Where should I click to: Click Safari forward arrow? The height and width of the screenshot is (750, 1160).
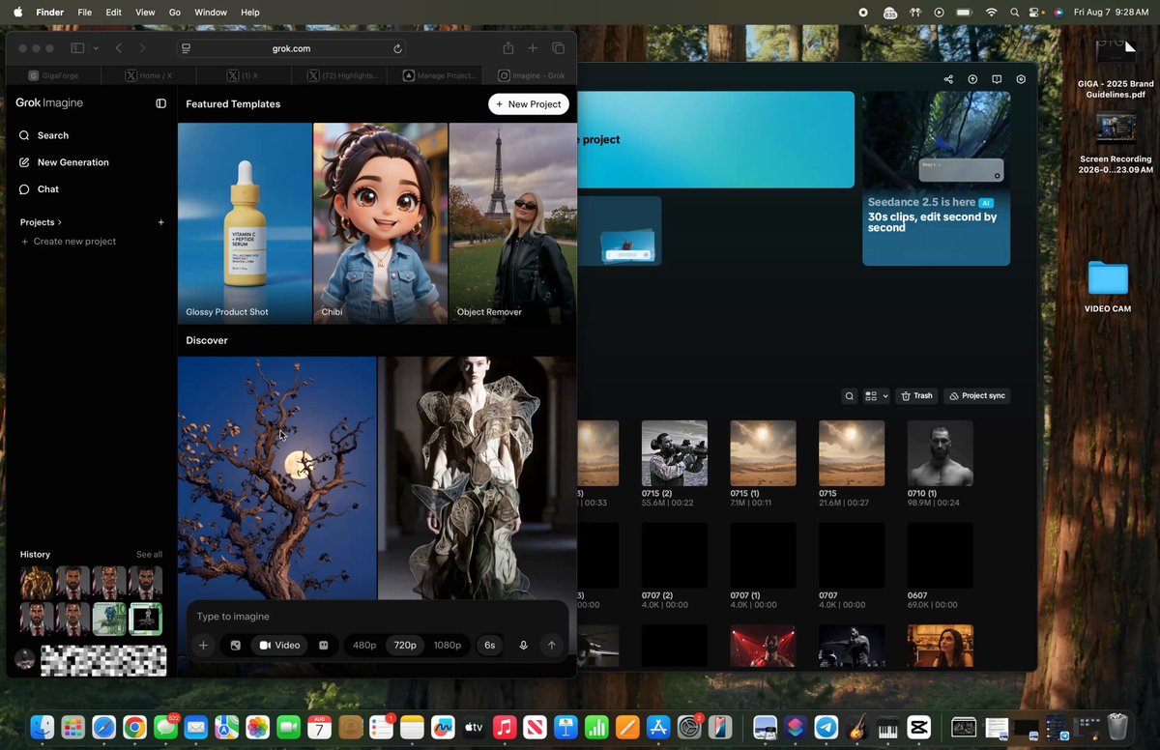tap(142, 48)
